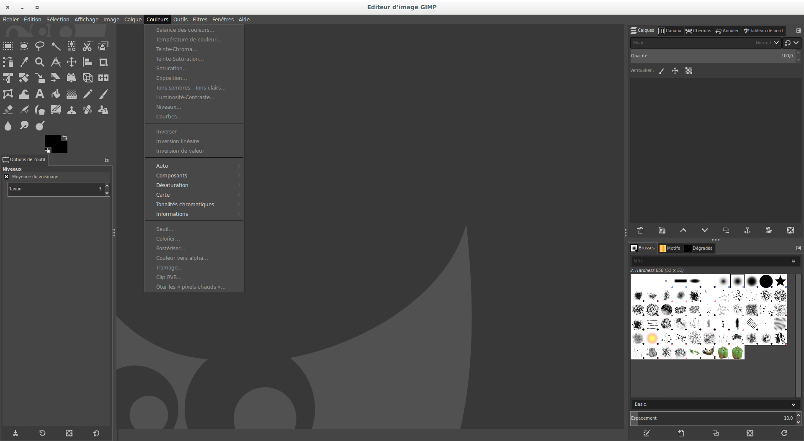
Task: Select the Rectangle Select tool
Action: [8, 46]
